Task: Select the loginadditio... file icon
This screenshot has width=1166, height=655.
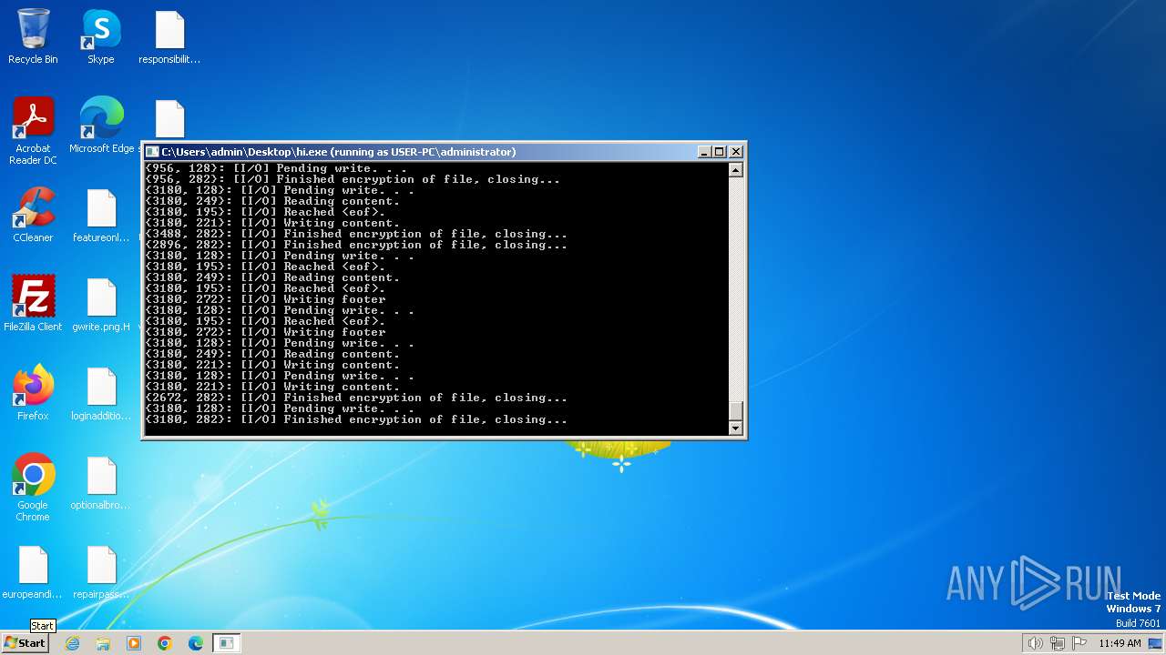Action: (x=101, y=393)
